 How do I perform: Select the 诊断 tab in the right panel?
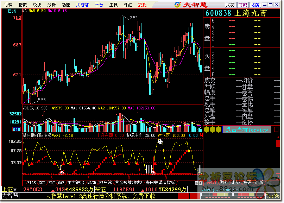(259, 183)
